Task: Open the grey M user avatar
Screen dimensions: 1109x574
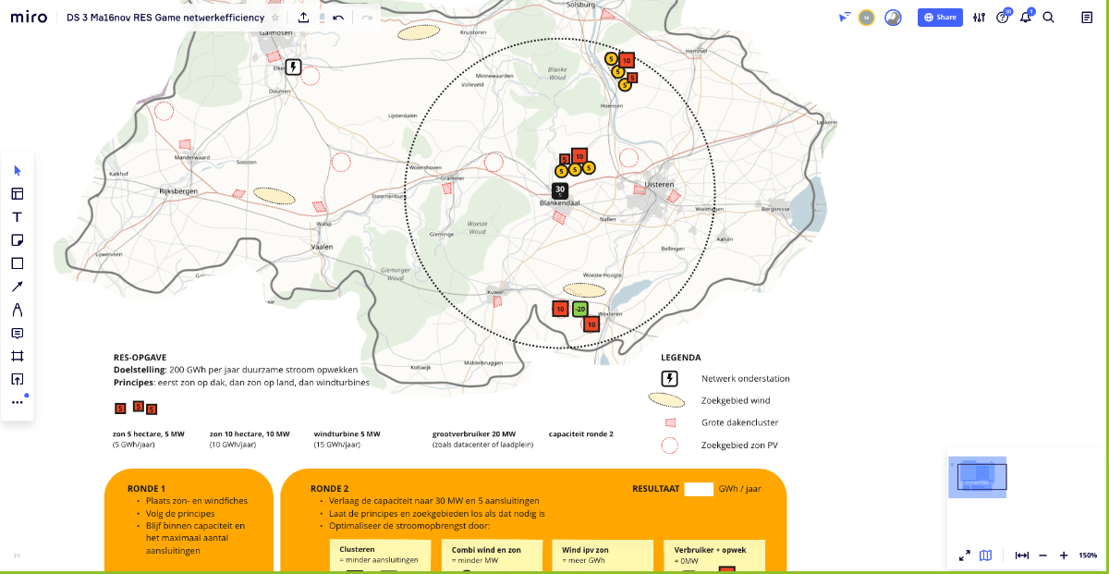Action: (x=866, y=18)
